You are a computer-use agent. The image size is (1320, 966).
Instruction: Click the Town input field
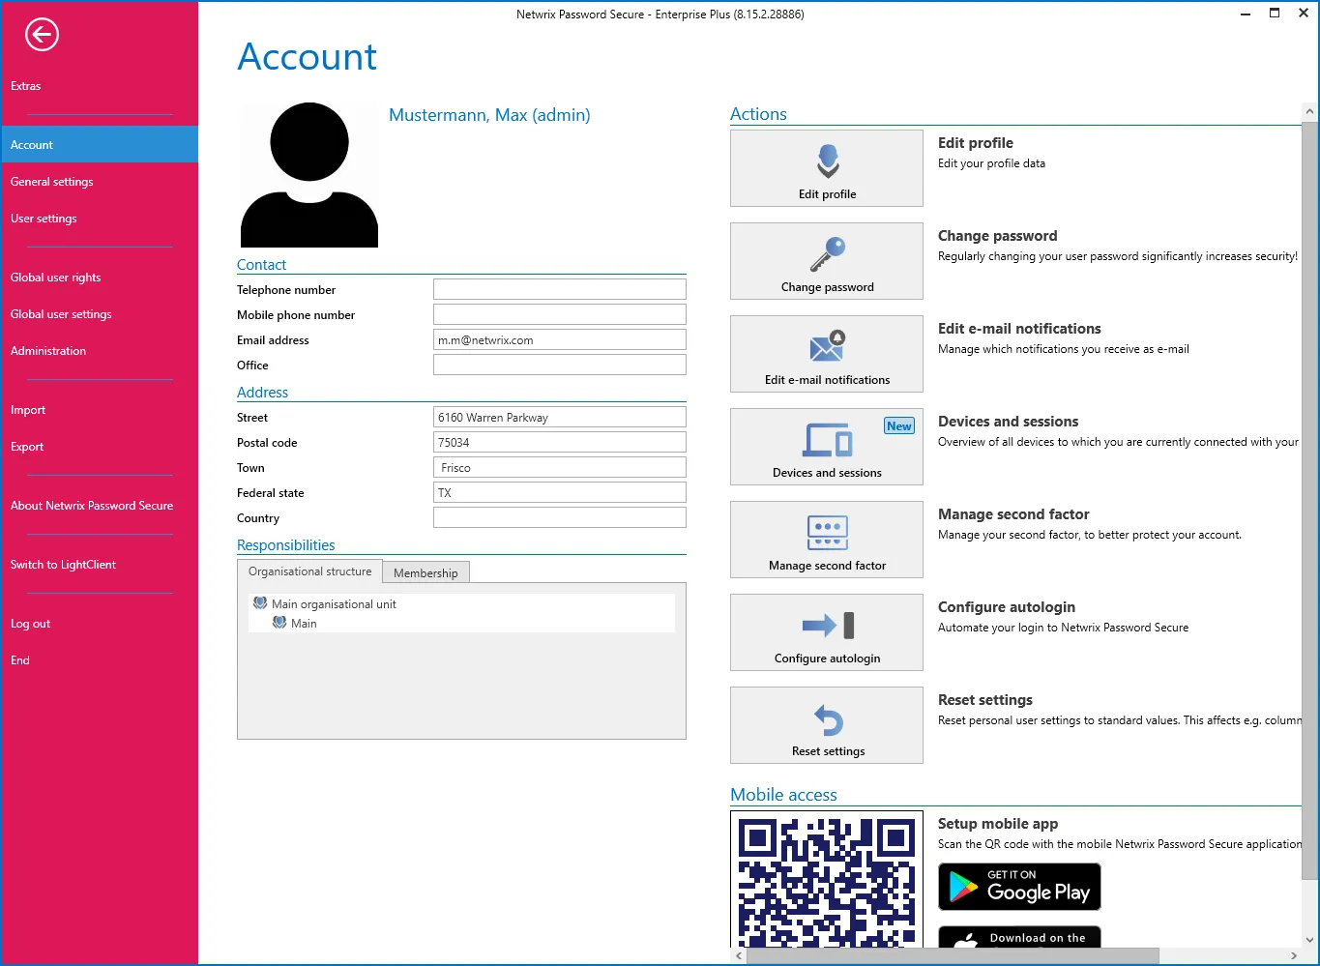560,467
